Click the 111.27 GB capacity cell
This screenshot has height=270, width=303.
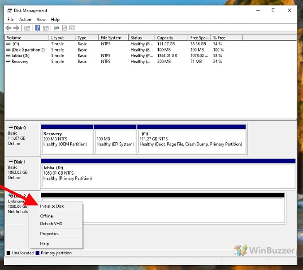click(x=166, y=44)
